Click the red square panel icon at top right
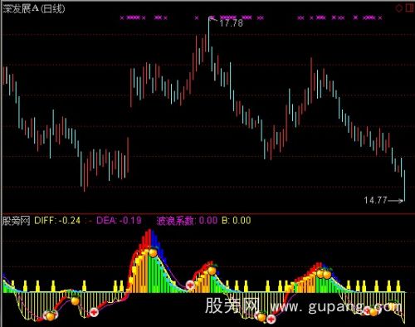The width and height of the screenshot is (415, 327). click(409, 7)
